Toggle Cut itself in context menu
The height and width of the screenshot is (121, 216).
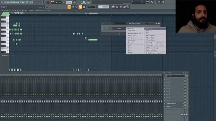135,43
